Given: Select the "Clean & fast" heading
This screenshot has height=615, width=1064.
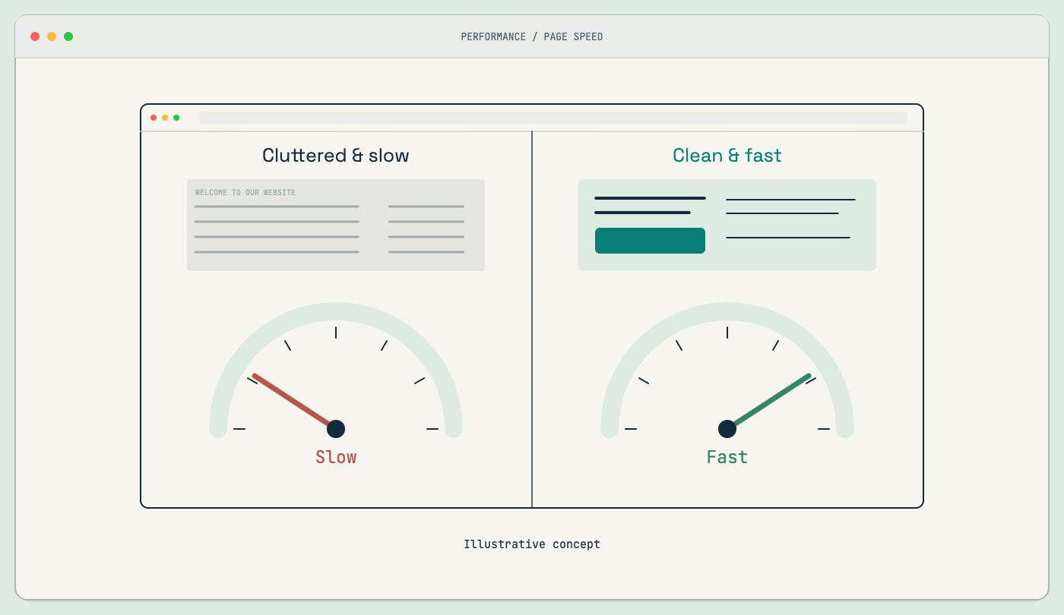Looking at the screenshot, I should (x=727, y=156).
